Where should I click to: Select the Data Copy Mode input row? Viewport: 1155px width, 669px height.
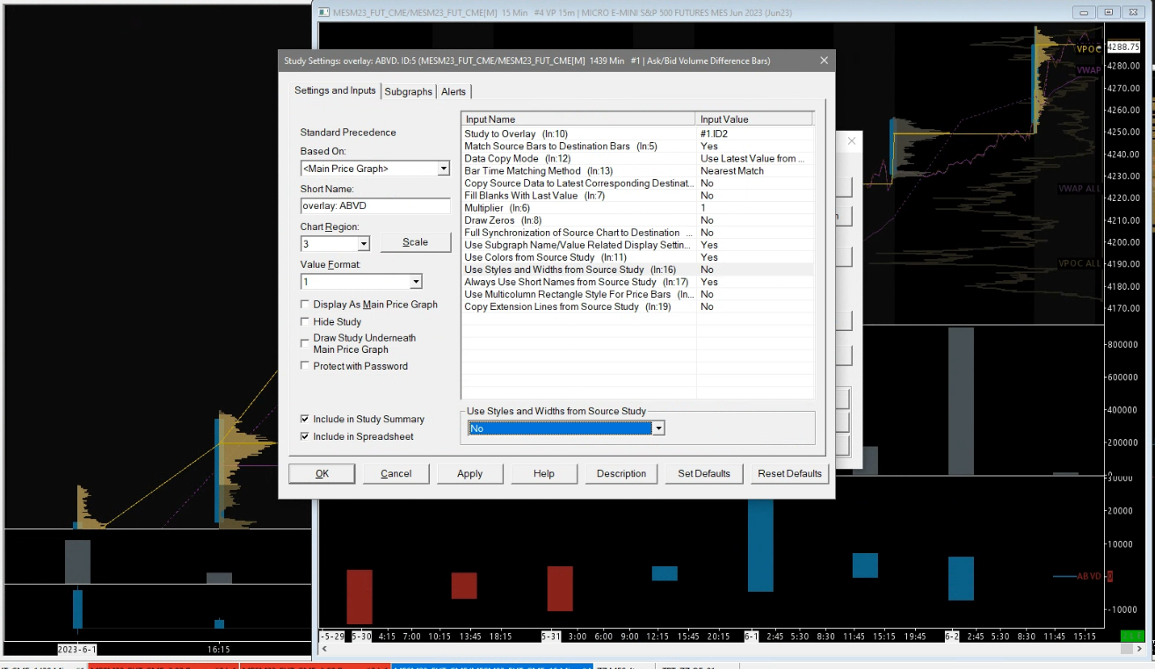(578, 159)
